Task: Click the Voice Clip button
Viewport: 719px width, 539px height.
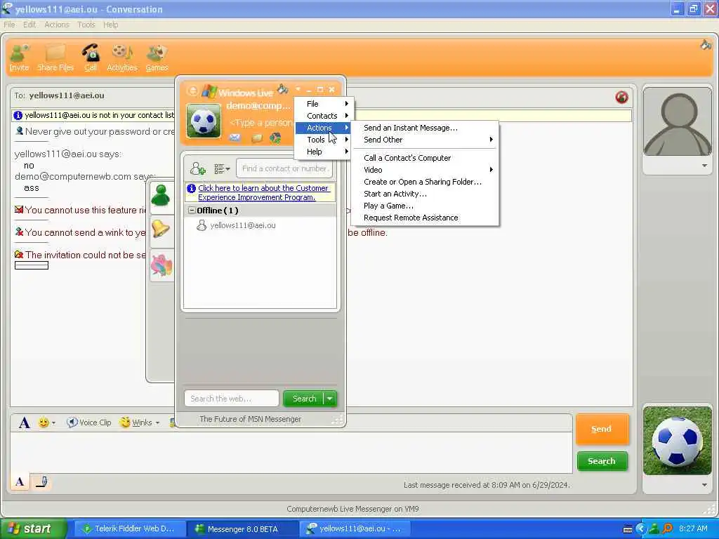Action: [89, 422]
